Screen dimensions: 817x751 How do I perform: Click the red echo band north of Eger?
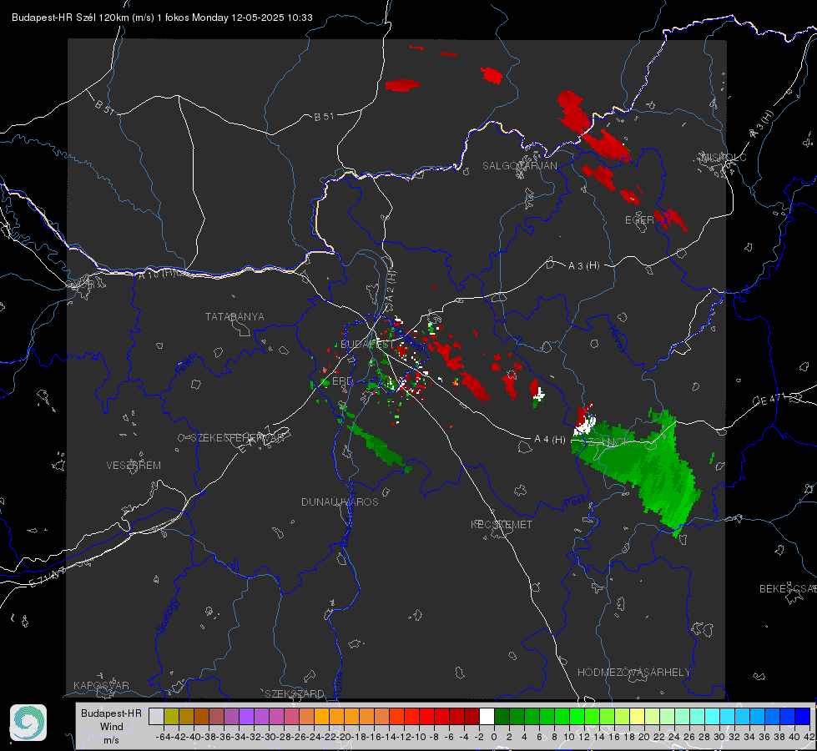click(x=594, y=128)
